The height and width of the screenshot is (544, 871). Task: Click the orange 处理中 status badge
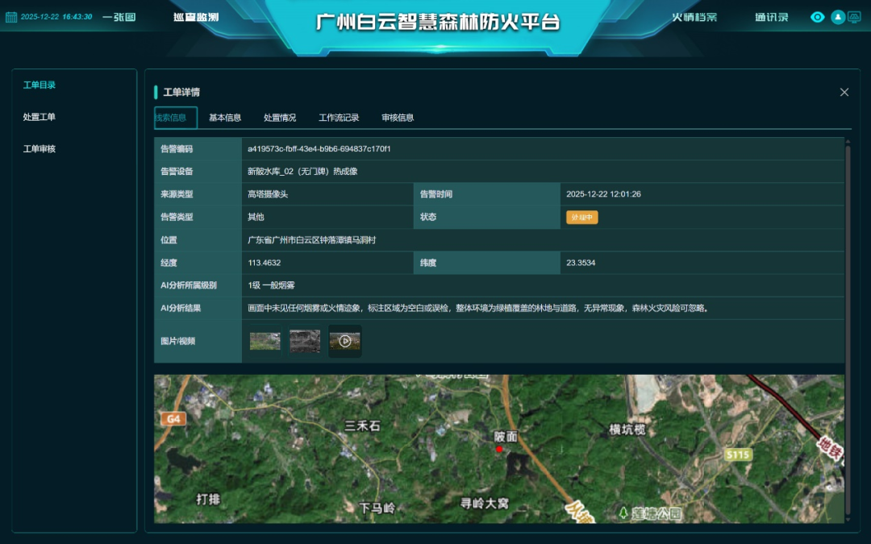tap(581, 217)
